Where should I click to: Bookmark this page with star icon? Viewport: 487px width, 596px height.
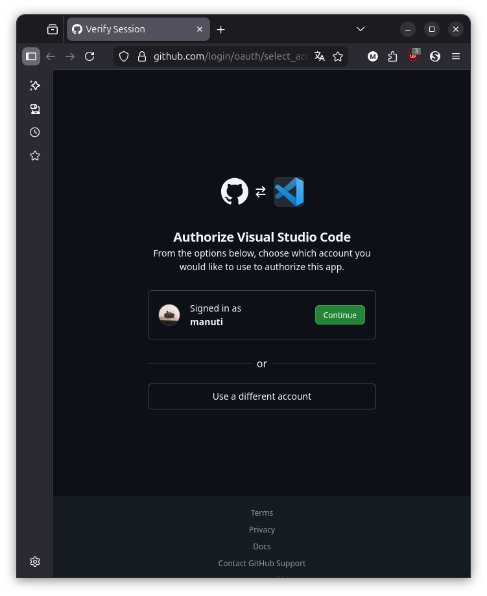tap(338, 56)
